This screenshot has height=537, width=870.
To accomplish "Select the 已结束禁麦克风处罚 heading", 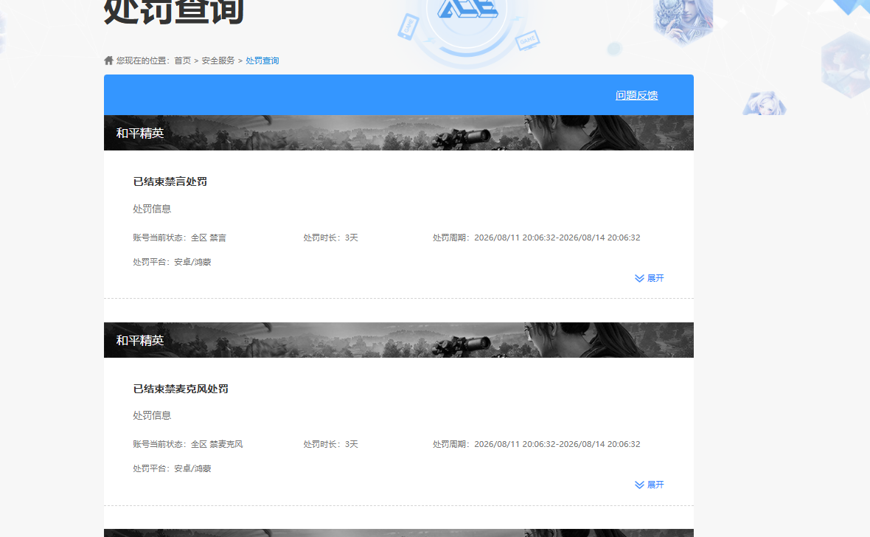I will (x=181, y=389).
